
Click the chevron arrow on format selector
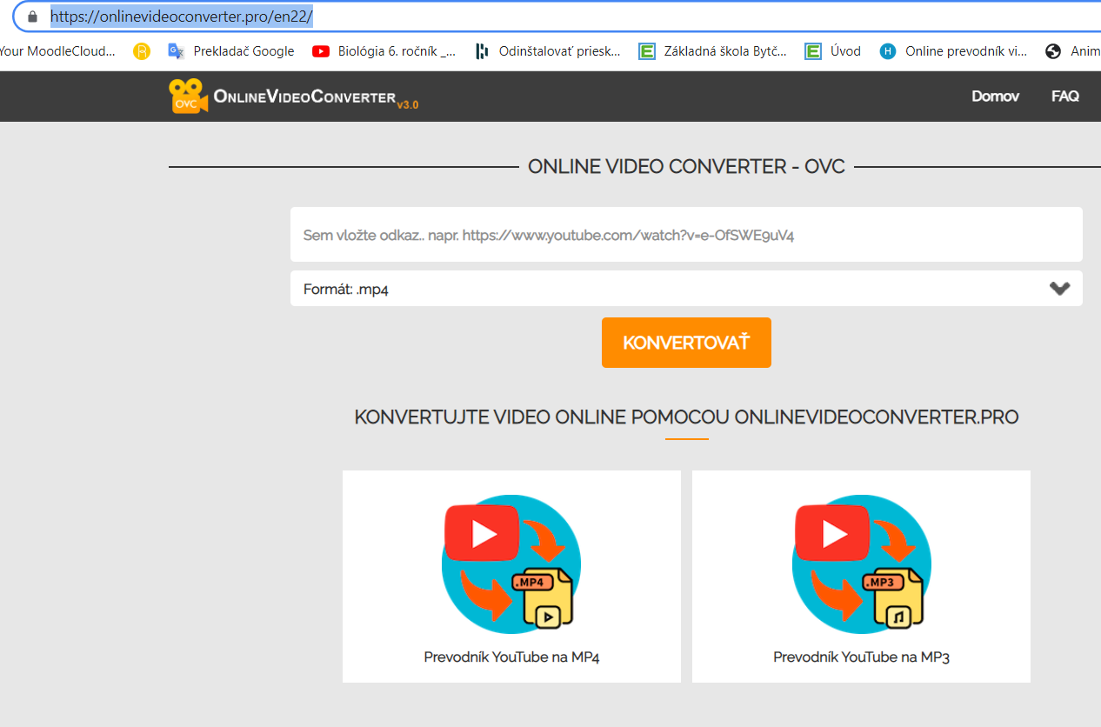(1059, 289)
